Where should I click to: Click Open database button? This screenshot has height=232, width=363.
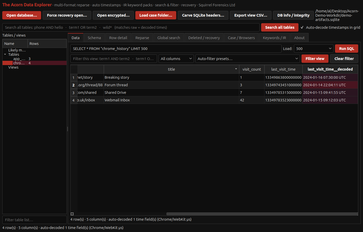(22, 15)
